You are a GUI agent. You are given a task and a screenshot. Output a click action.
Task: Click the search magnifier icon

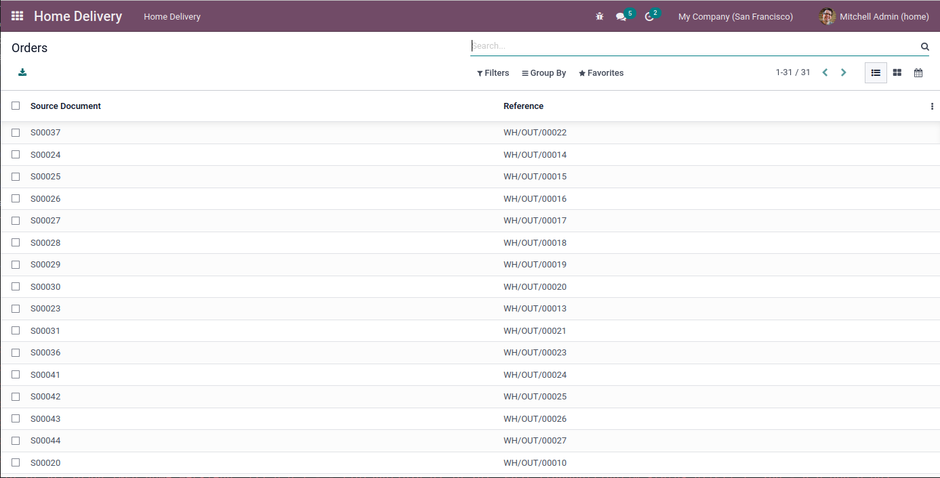(924, 47)
